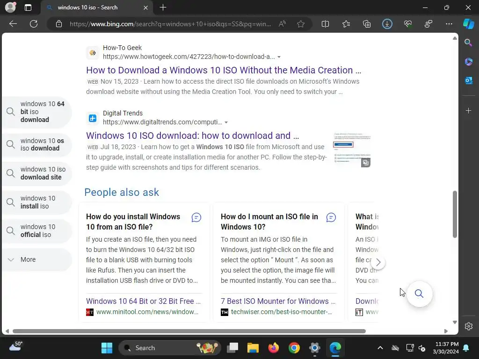Open chat for 'How do you install Windows' question
This screenshot has width=479, height=359.
[196, 217]
